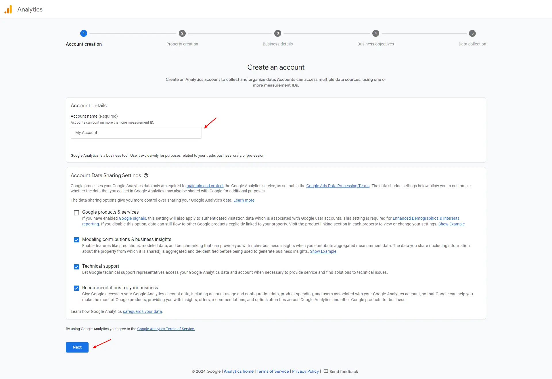Open the Analytics home footer link
This screenshot has width=552, height=379.
click(239, 372)
